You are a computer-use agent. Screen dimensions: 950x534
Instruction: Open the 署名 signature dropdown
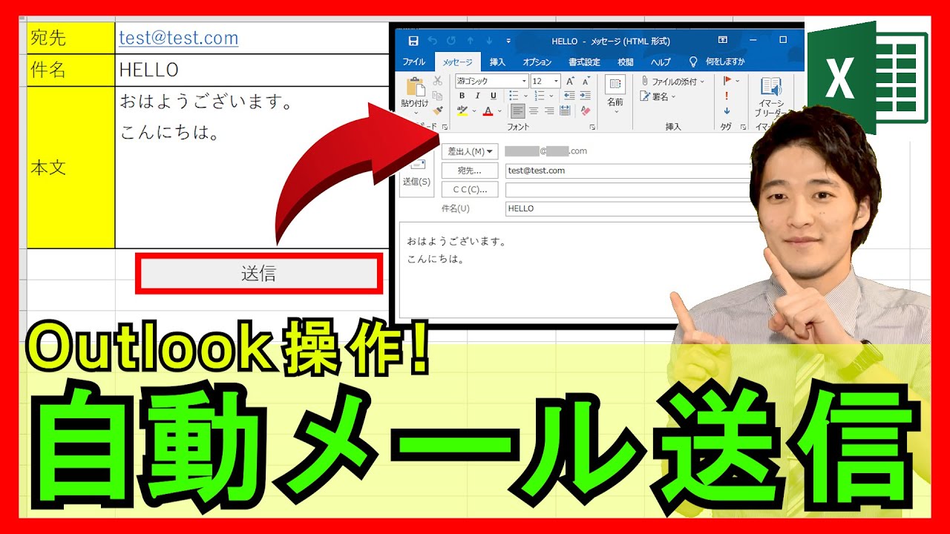pos(658,96)
